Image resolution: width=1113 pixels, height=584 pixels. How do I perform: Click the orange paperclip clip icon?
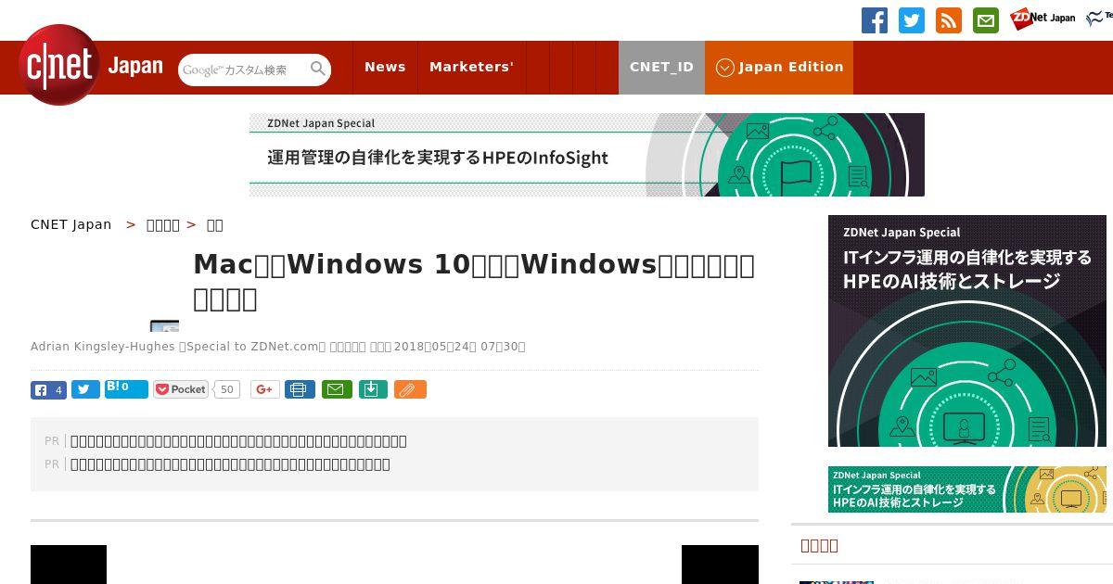(410, 390)
